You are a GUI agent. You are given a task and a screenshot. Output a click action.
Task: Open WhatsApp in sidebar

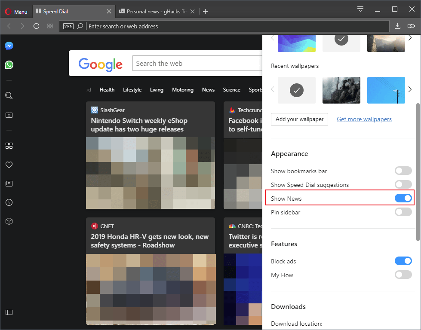(x=9, y=65)
